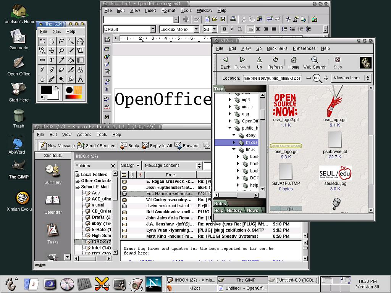Select the Ellipse Select tool in GIMP

coord(52,41)
